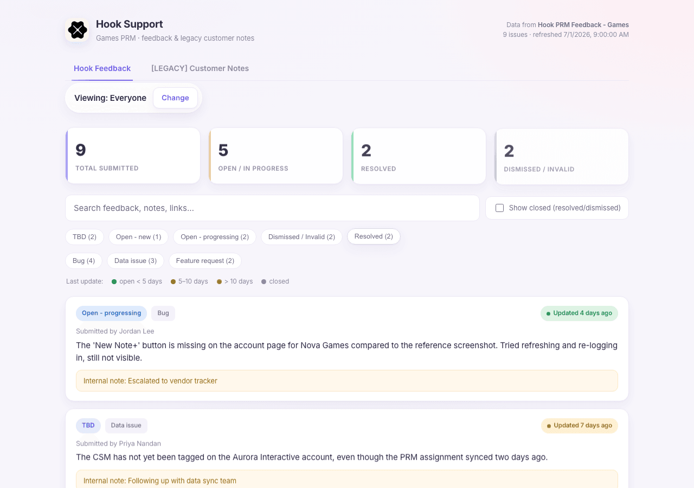
Task: Click the Aurora Interactive CSM feedback description
Action: click(x=312, y=457)
